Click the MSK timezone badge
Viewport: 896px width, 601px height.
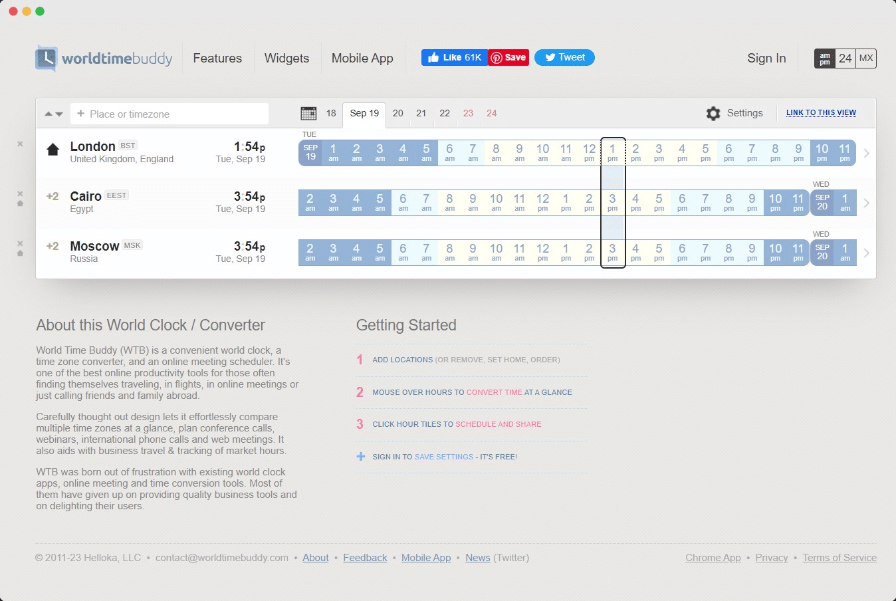coord(132,245)
